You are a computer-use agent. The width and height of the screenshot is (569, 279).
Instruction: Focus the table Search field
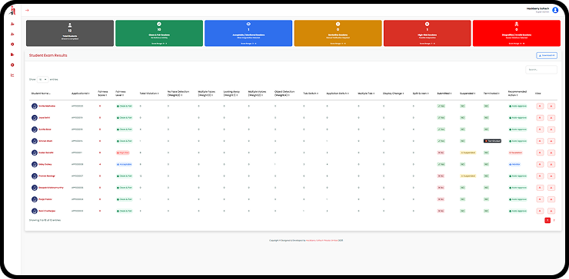541,70
